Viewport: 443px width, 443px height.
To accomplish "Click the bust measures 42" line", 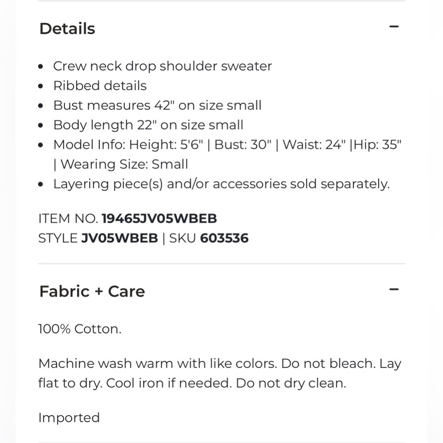I will pyautogui.click(x=157, y=105).
